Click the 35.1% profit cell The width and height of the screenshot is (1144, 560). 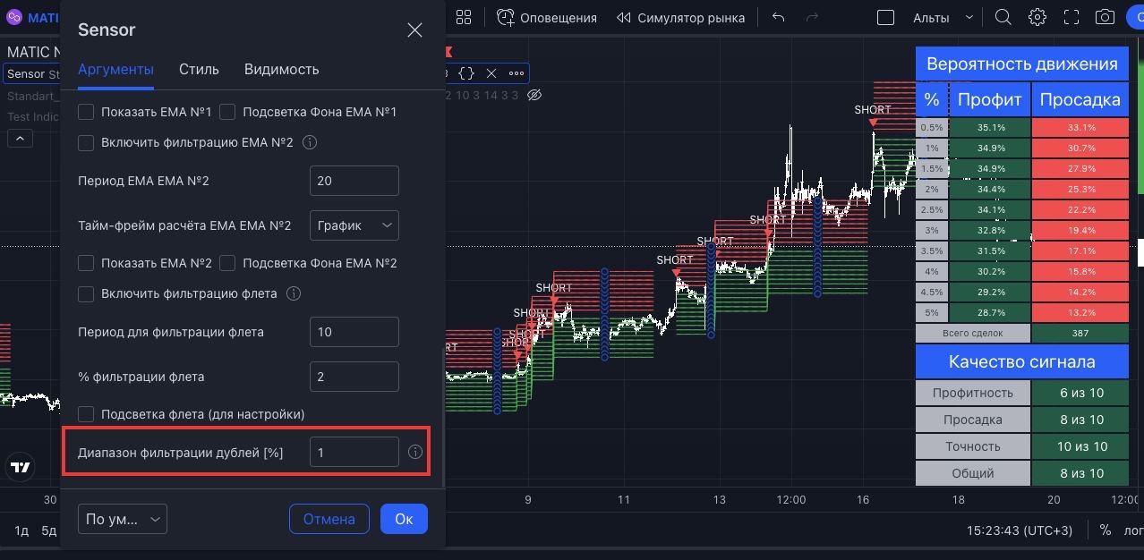click(989, 128)
